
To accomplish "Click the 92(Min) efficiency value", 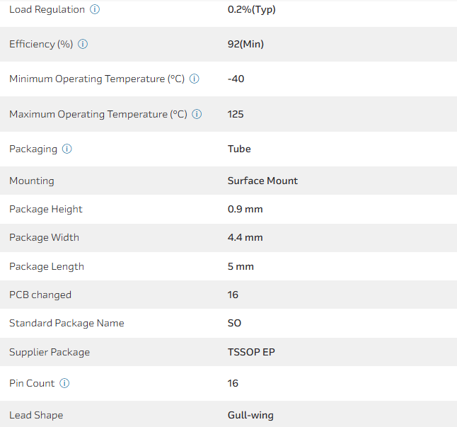I will [x=245, y=45].
